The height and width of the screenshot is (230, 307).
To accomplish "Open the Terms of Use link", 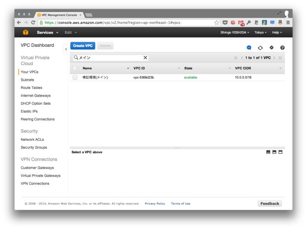I will (x=180, y=204).
